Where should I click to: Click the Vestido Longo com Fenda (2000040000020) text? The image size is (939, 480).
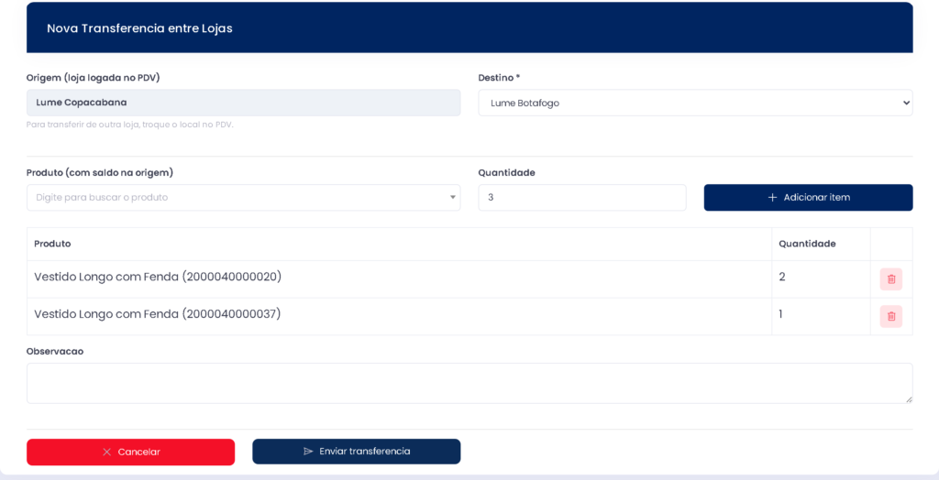158,277
